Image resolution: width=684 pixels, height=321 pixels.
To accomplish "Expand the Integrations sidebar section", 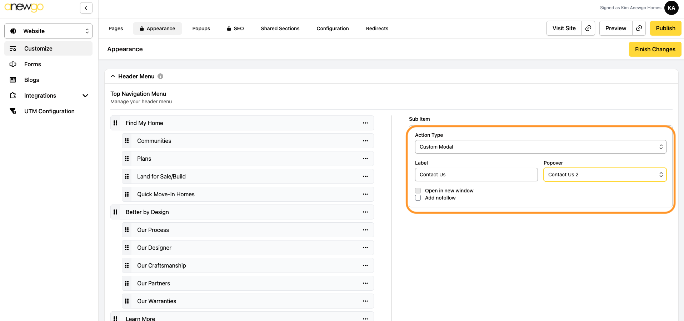I will point(85,95).
